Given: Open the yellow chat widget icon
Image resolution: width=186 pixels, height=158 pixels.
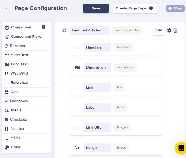Looking at the screenshot, I should (x=181, y=148).
